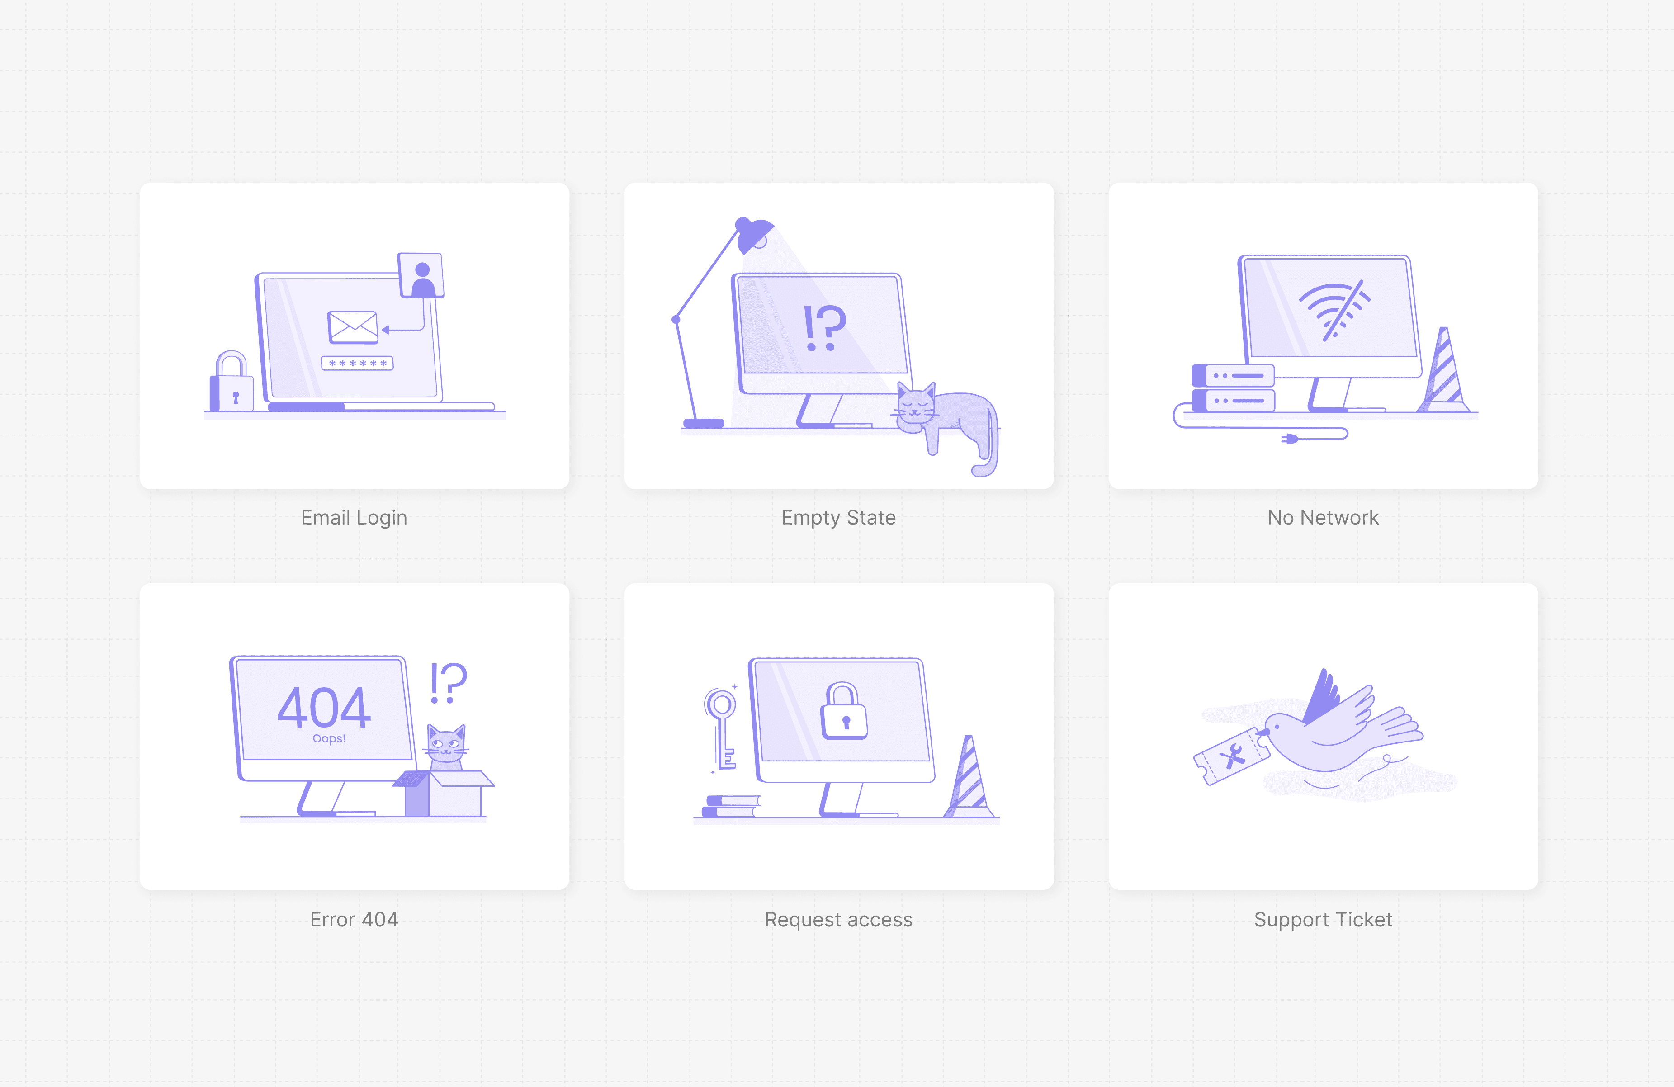Viewport: 1674px width, 1087px height.
Task: Click the "Email Login" caption
Action: pos(354,517)
